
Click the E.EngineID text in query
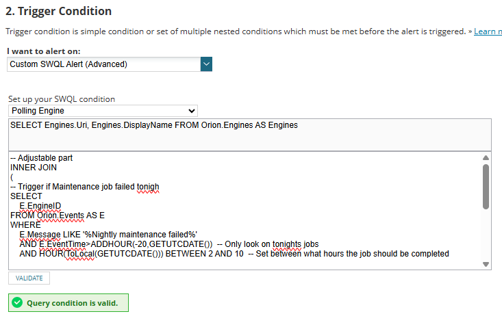click(x=40, y=206)
